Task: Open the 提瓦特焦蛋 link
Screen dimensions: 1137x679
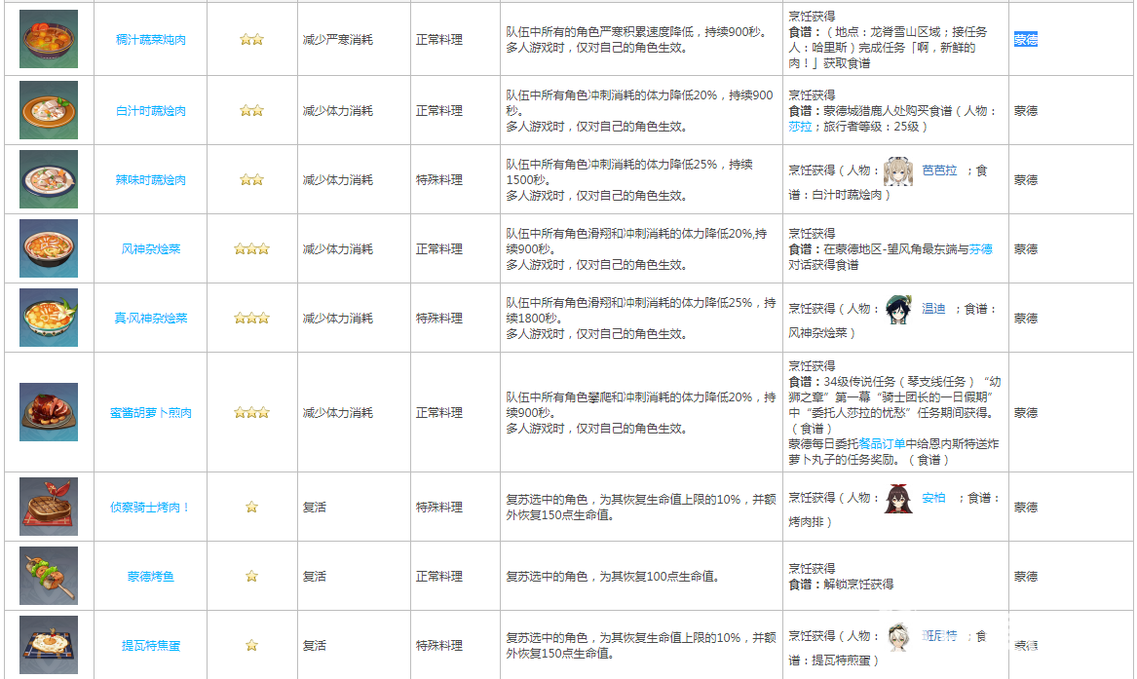Action: click(x=151, y=646)
